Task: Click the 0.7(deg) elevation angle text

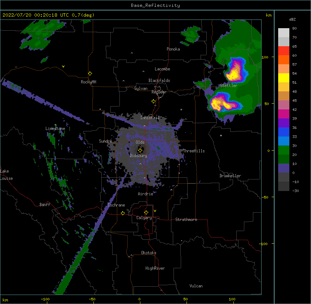Action: click(83, 15)
